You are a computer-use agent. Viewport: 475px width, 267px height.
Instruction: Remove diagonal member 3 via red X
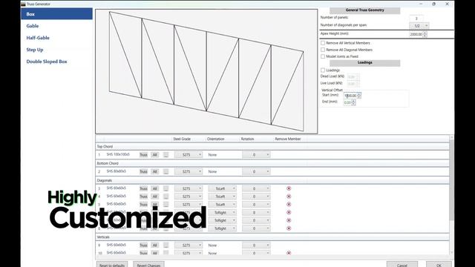[289, 188]
